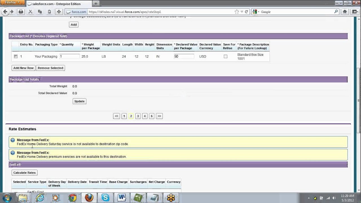Go to wizard page 4
Viewport: 361px width, 203px height.
[145, 116]
